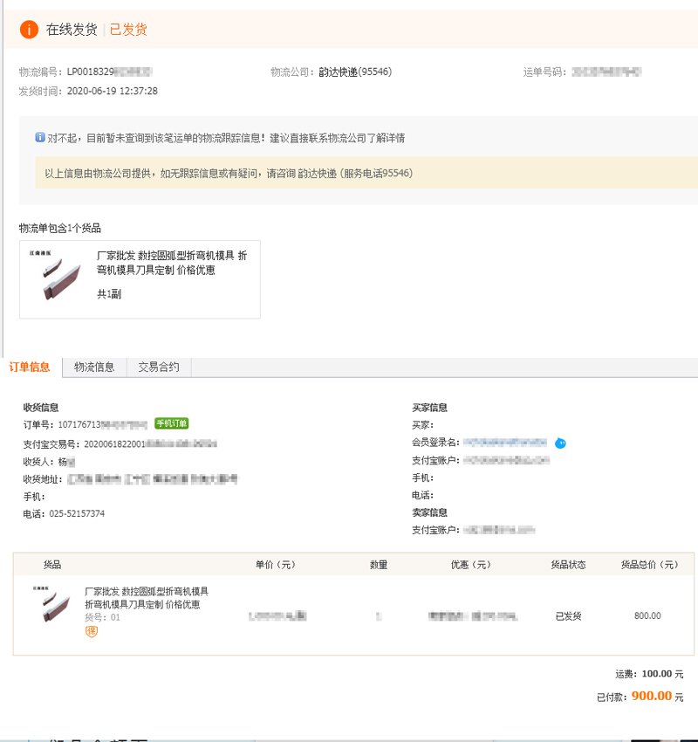Click the phone number 025-52157374
Viewport: 698px width, 742px height.
[77, 514]
